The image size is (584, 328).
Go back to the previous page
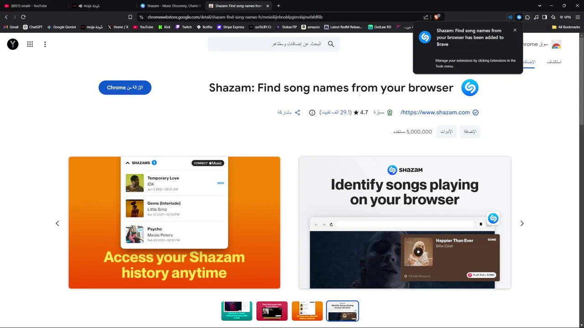point(6,17)
